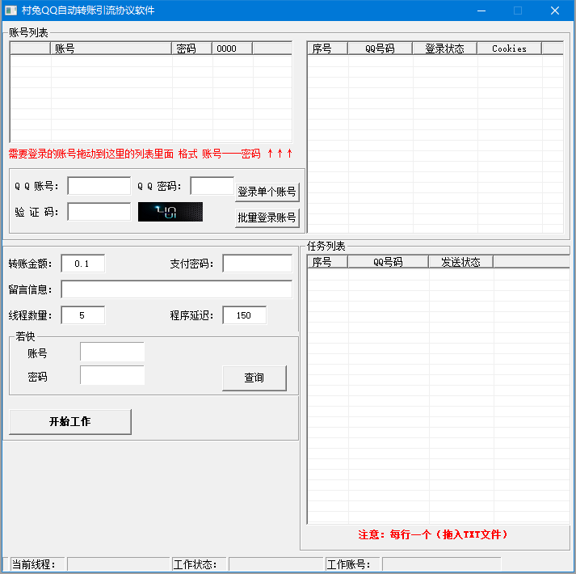Focus the 支付密码 input field
The image size is (576, 574).
[x=258, y=264]
